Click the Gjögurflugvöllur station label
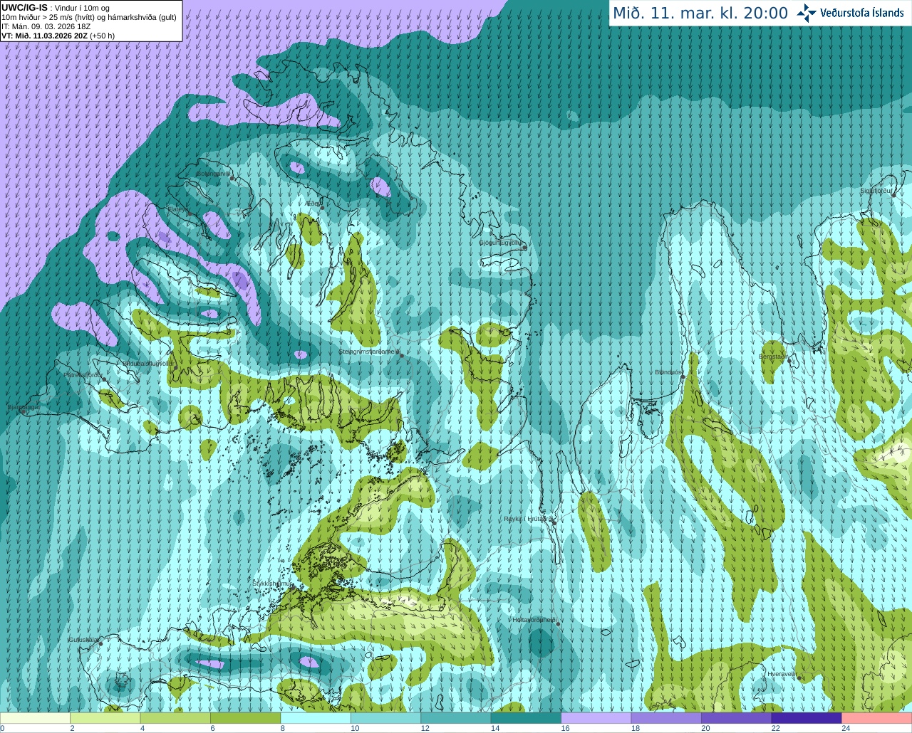 pos(500,243)
